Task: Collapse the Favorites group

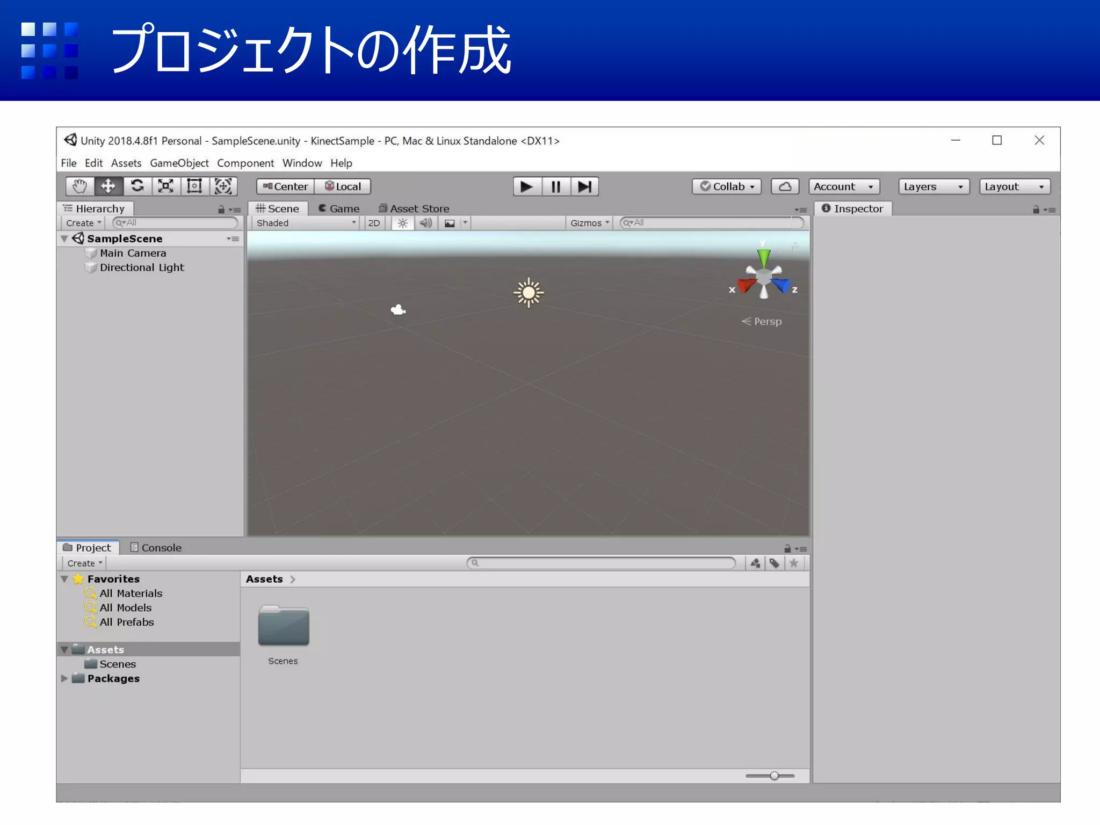Action: [64, 579]
